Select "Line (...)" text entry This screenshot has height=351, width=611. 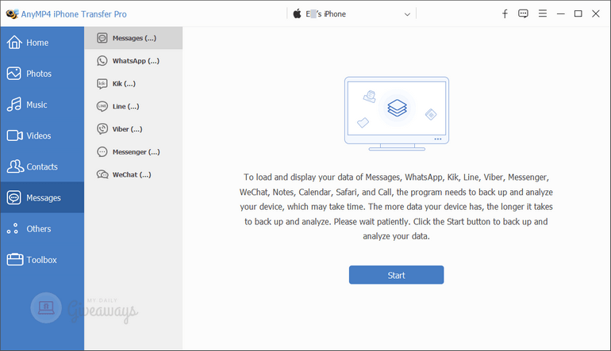[x=126, y=106]
